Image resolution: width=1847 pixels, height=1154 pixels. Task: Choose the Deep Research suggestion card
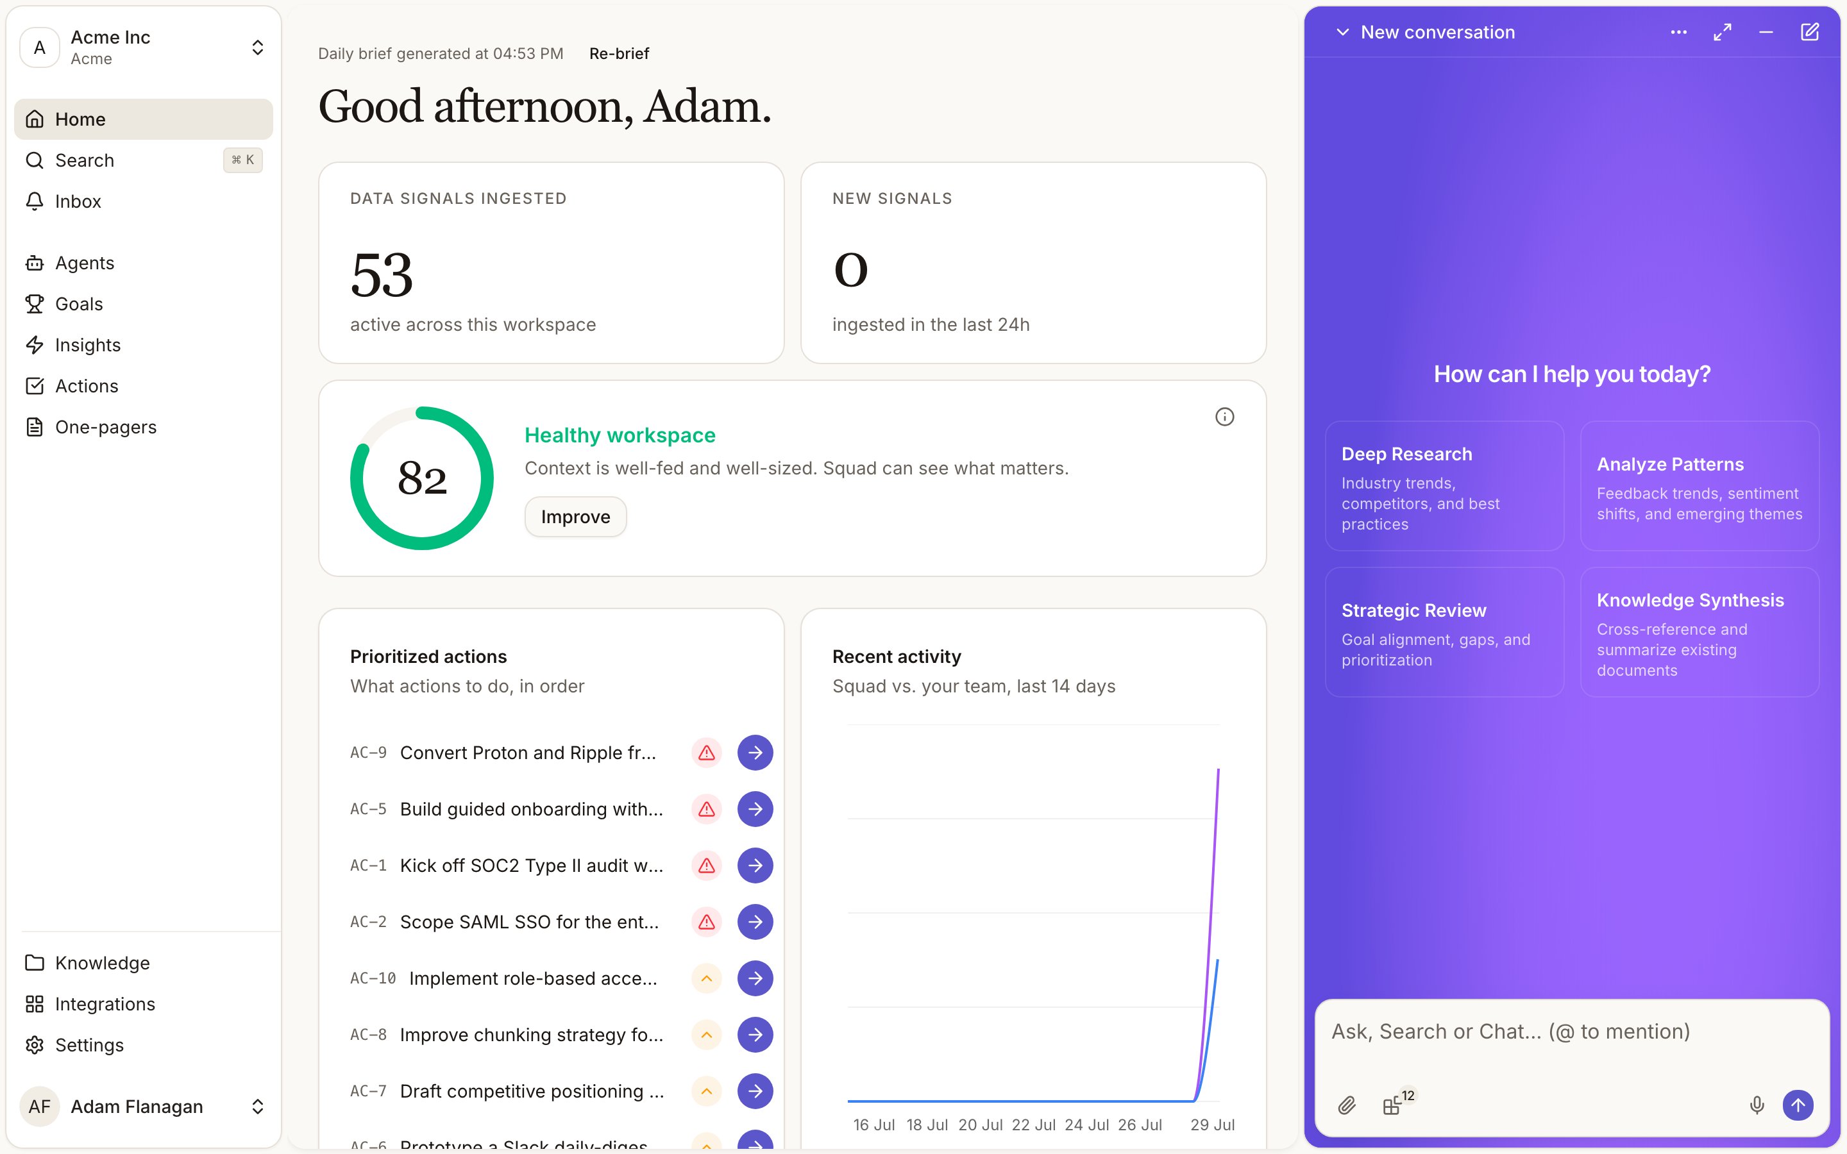[x=1444, y=486]
